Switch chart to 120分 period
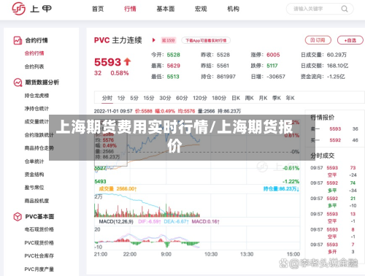Screen dimensions: 365x276 [x=200, y=98]
